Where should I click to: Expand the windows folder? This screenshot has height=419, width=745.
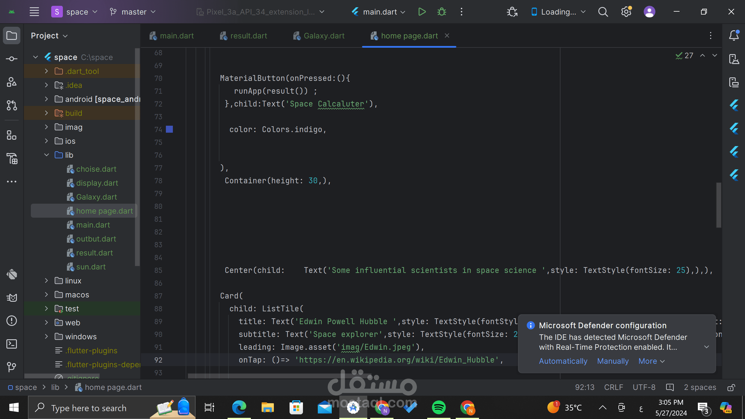pos(47,336)
